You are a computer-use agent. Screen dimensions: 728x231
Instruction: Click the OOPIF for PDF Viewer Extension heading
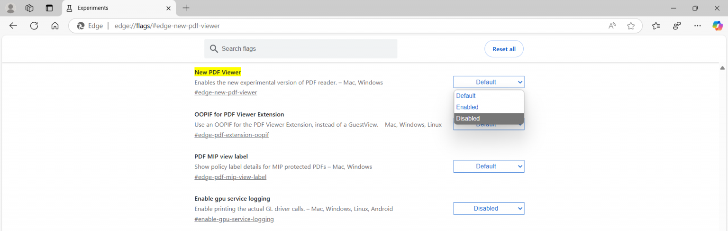[x=239, y=114]
